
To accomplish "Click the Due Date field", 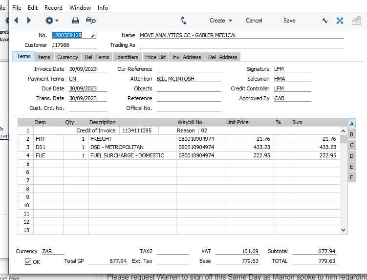I will click(88, 89).
